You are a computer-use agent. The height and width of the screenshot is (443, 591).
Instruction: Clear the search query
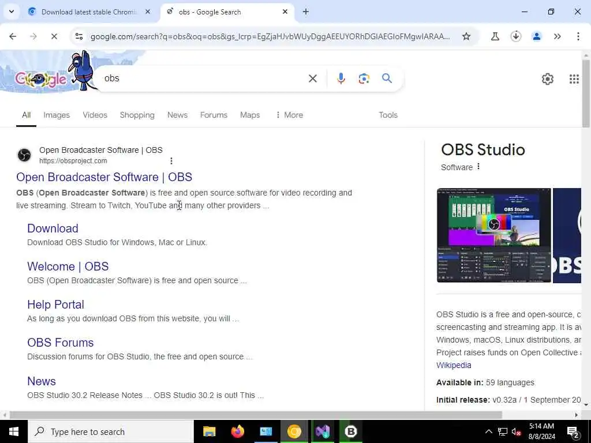(312, 78)
